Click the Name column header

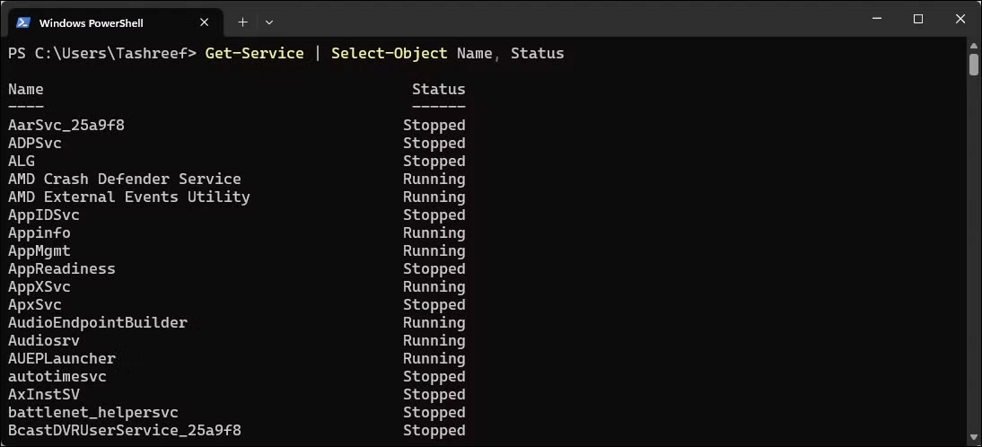(26, 90)
